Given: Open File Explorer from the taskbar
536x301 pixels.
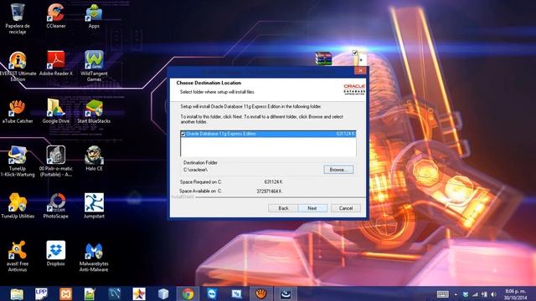Looking at the screenshot, I should (x=17, y=293).
